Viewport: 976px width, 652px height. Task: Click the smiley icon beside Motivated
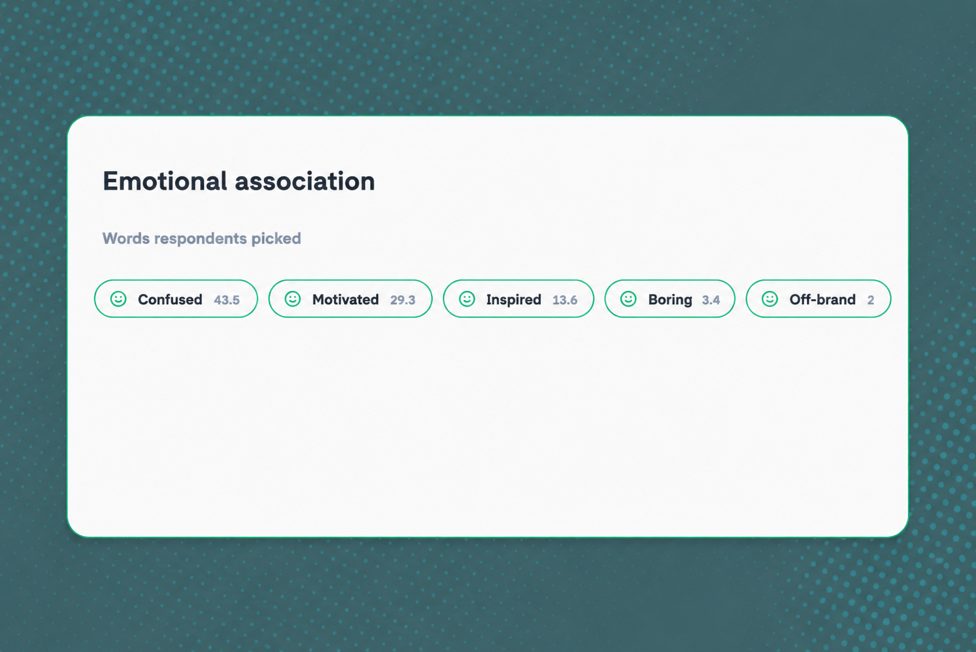293,299
